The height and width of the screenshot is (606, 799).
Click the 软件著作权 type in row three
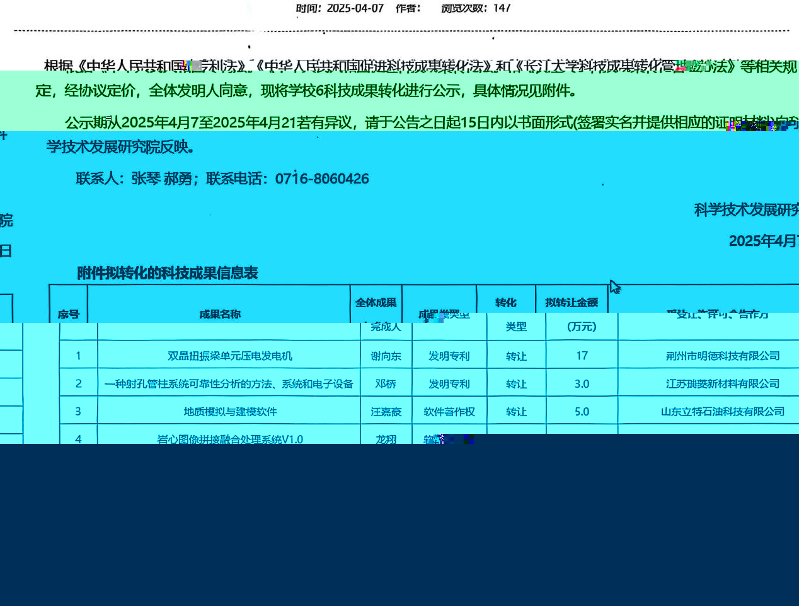tap(449, 412)
